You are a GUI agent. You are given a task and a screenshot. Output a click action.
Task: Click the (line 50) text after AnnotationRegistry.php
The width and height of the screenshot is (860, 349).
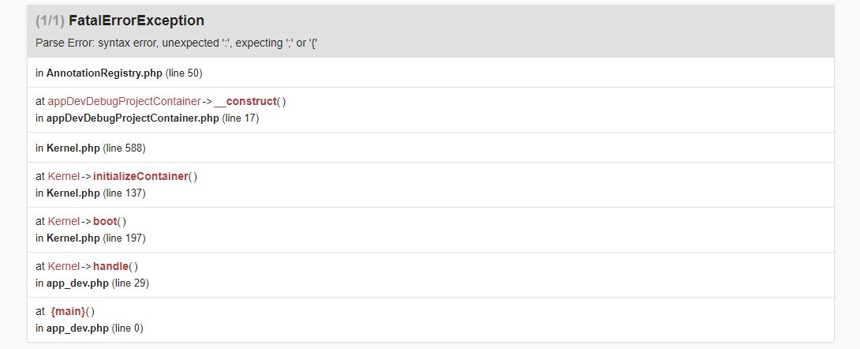pyautogui.click(x=184, y=73)
